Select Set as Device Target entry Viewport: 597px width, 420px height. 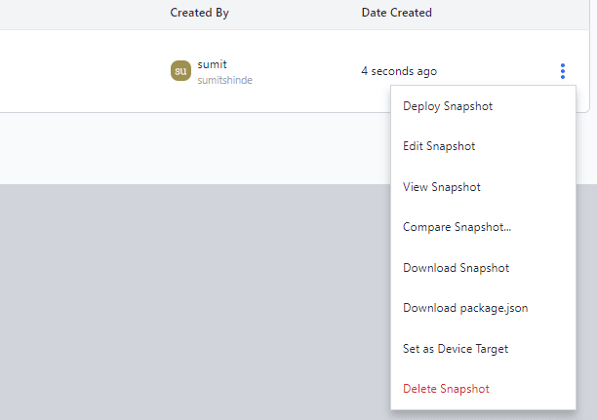coord(483,349)
